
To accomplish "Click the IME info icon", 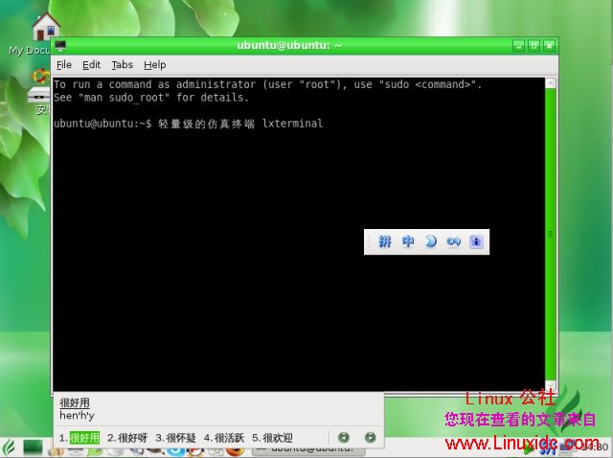I will click(476, 241).
